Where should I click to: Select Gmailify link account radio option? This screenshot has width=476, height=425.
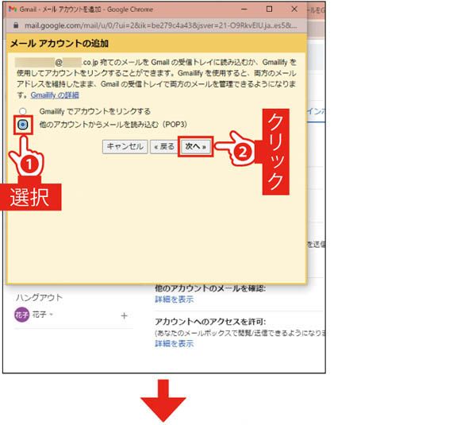tap(22, 111)
